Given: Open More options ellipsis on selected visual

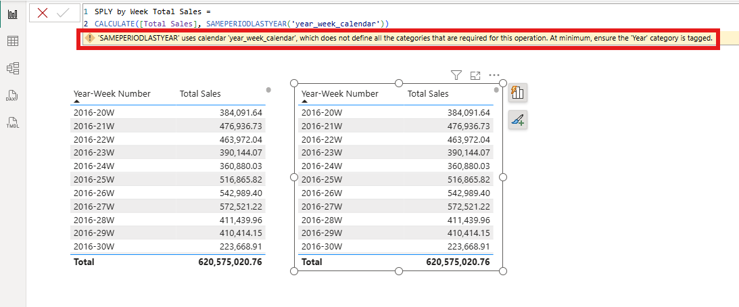Looking at the screenshot, I should click(x=494, y=75).
